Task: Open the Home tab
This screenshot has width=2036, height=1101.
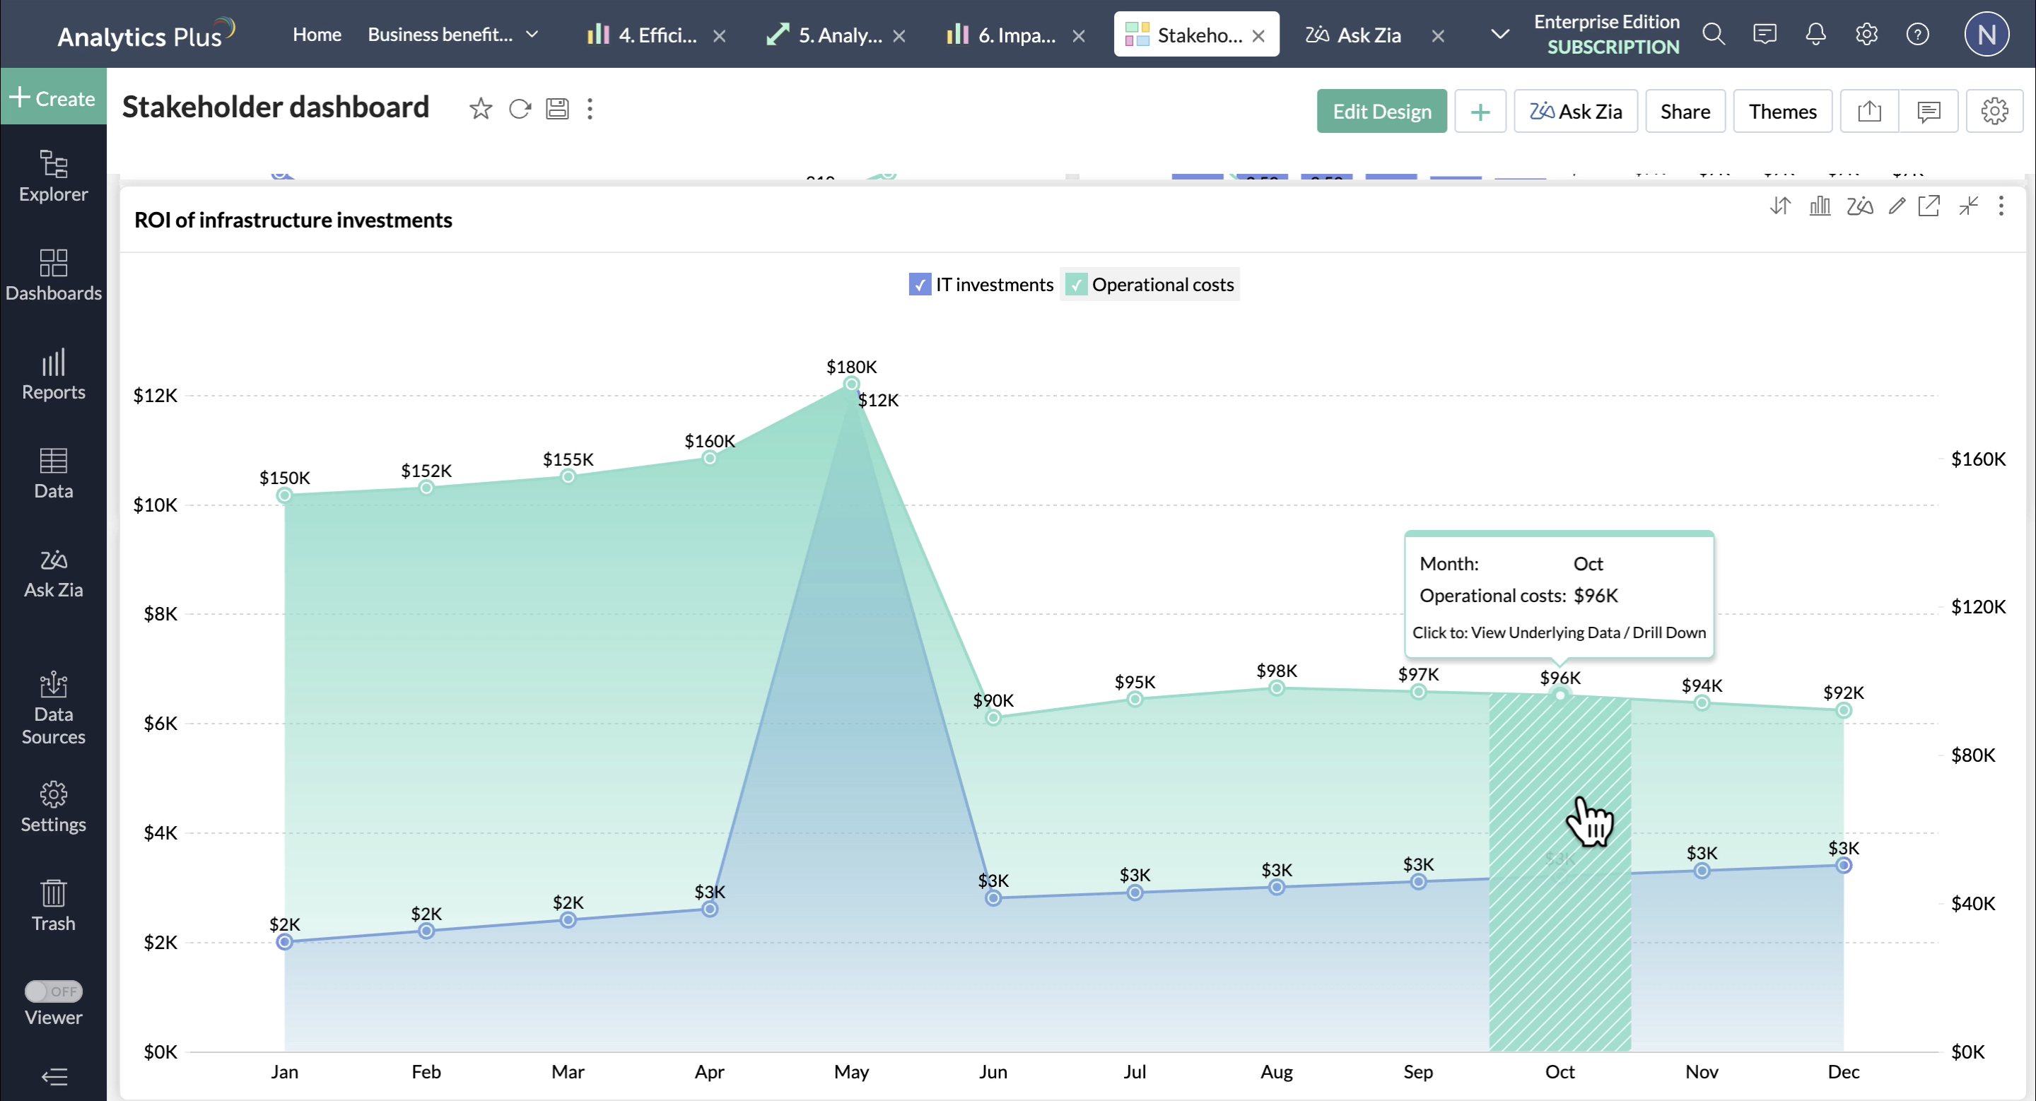Action: pyautogui.click(x=316, y=35)
